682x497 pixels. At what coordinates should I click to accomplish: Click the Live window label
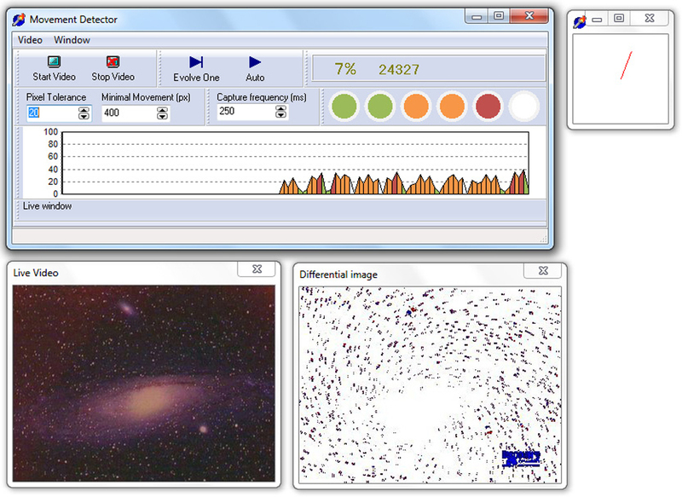click(48, 206)
